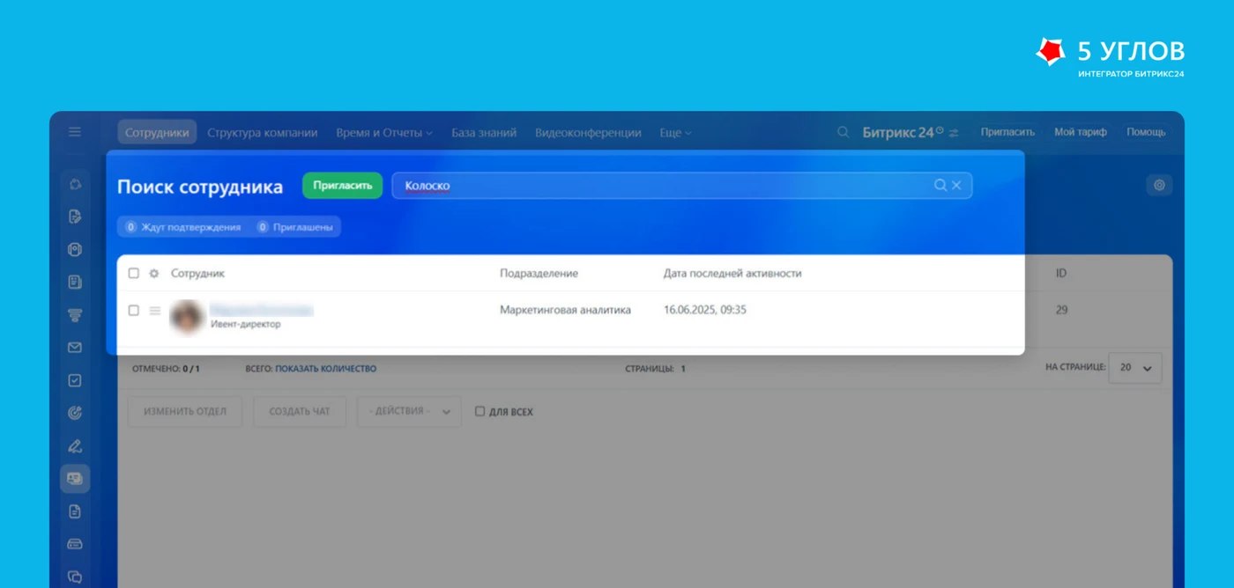The height and width of the screenshot is (588, 1234).
Task: Open the hamburger menu icon
Action: tap(75, 132)
